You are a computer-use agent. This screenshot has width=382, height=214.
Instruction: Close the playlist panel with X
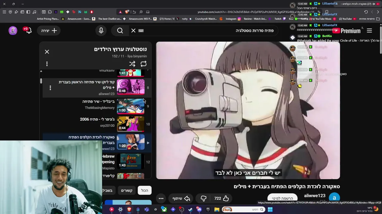[47, 52]
